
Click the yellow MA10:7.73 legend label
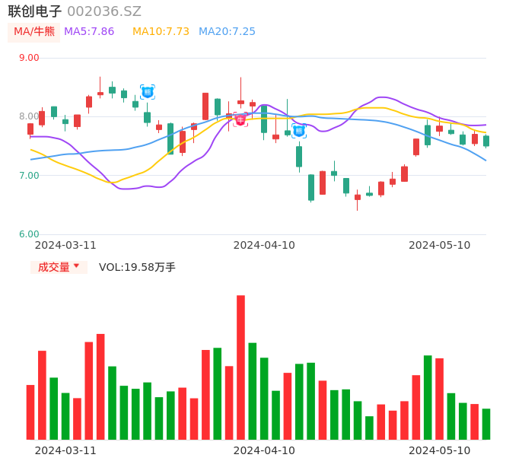(161, 32)
